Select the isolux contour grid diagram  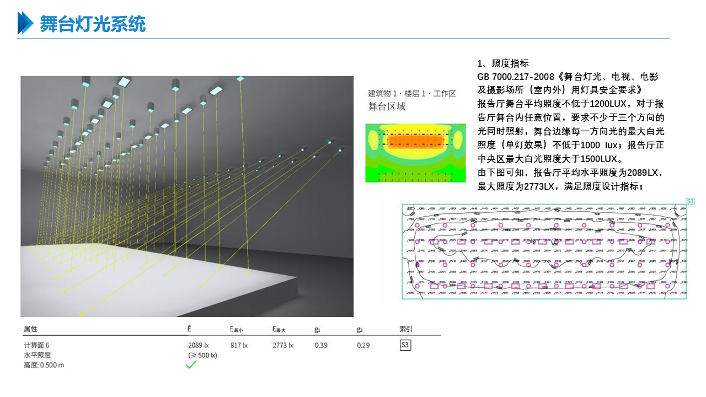(x=545, y=251)
